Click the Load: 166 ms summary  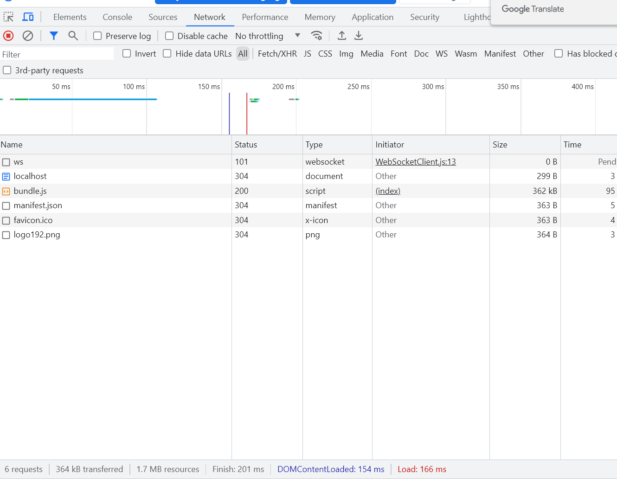tap(422, 469)
